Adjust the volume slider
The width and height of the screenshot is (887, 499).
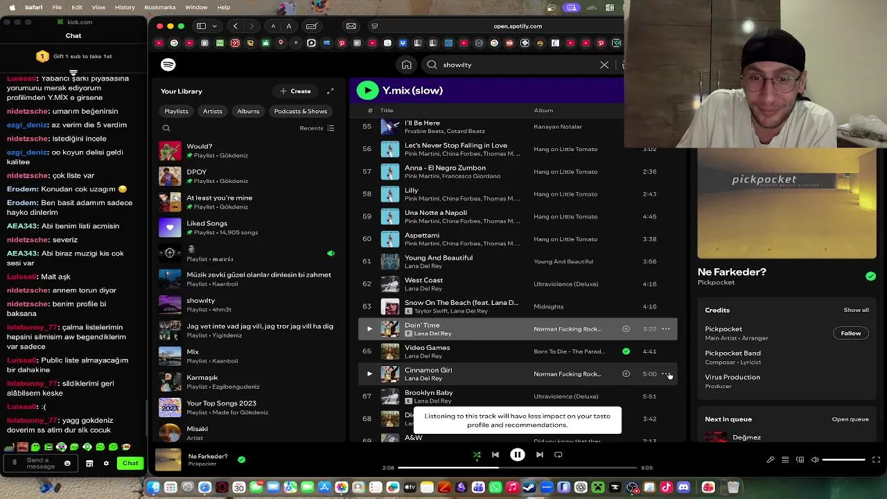844,459
